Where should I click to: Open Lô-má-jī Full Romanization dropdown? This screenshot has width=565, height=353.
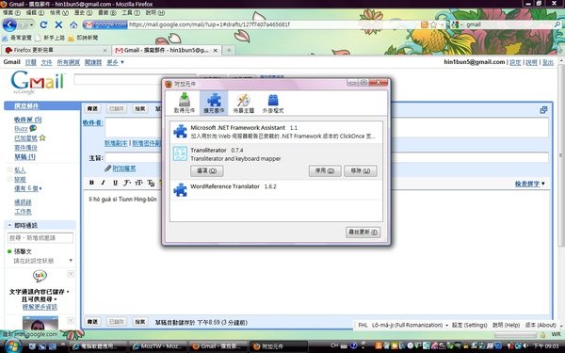pos(410,325)
